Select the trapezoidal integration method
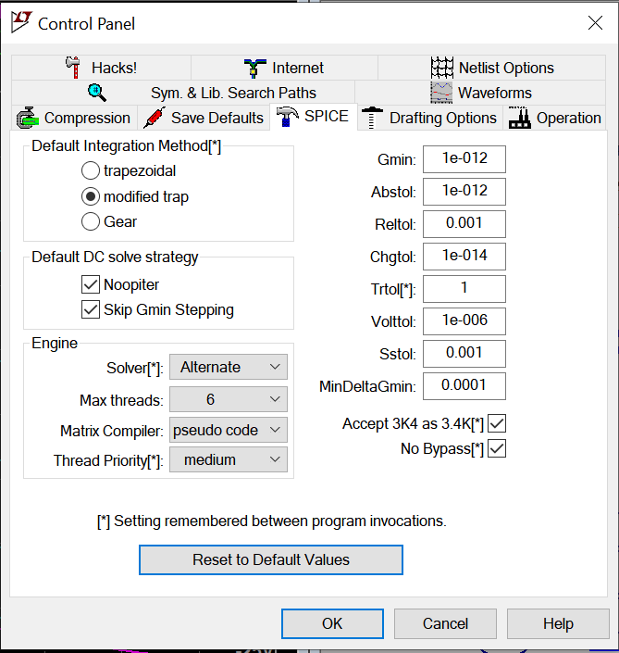This screenshot has width=619, height=653. (129, 170)
